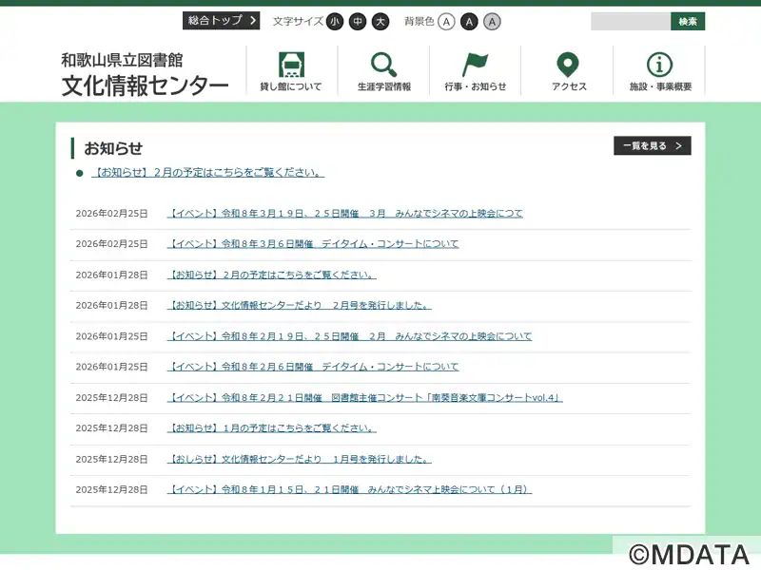Click the 和歌山県立図書館 文化情報センター logo
This screenshot has width=761, height=570.
point(145,75)
